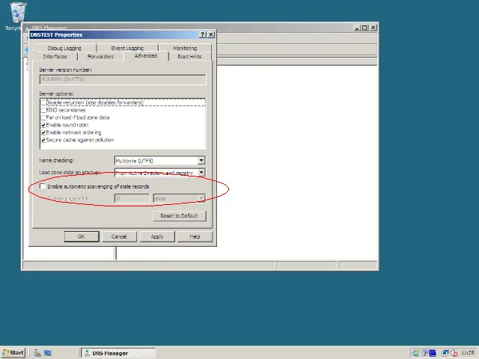Click the Server version number field

point(123,79)
